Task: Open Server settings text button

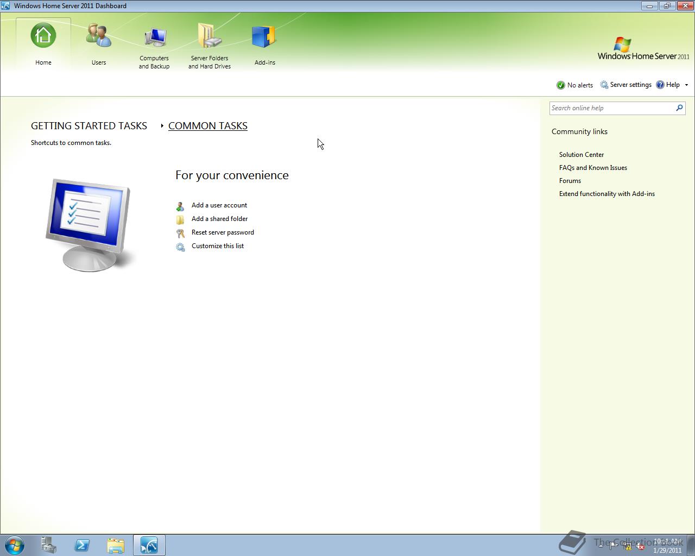Action: click(631, 85)
